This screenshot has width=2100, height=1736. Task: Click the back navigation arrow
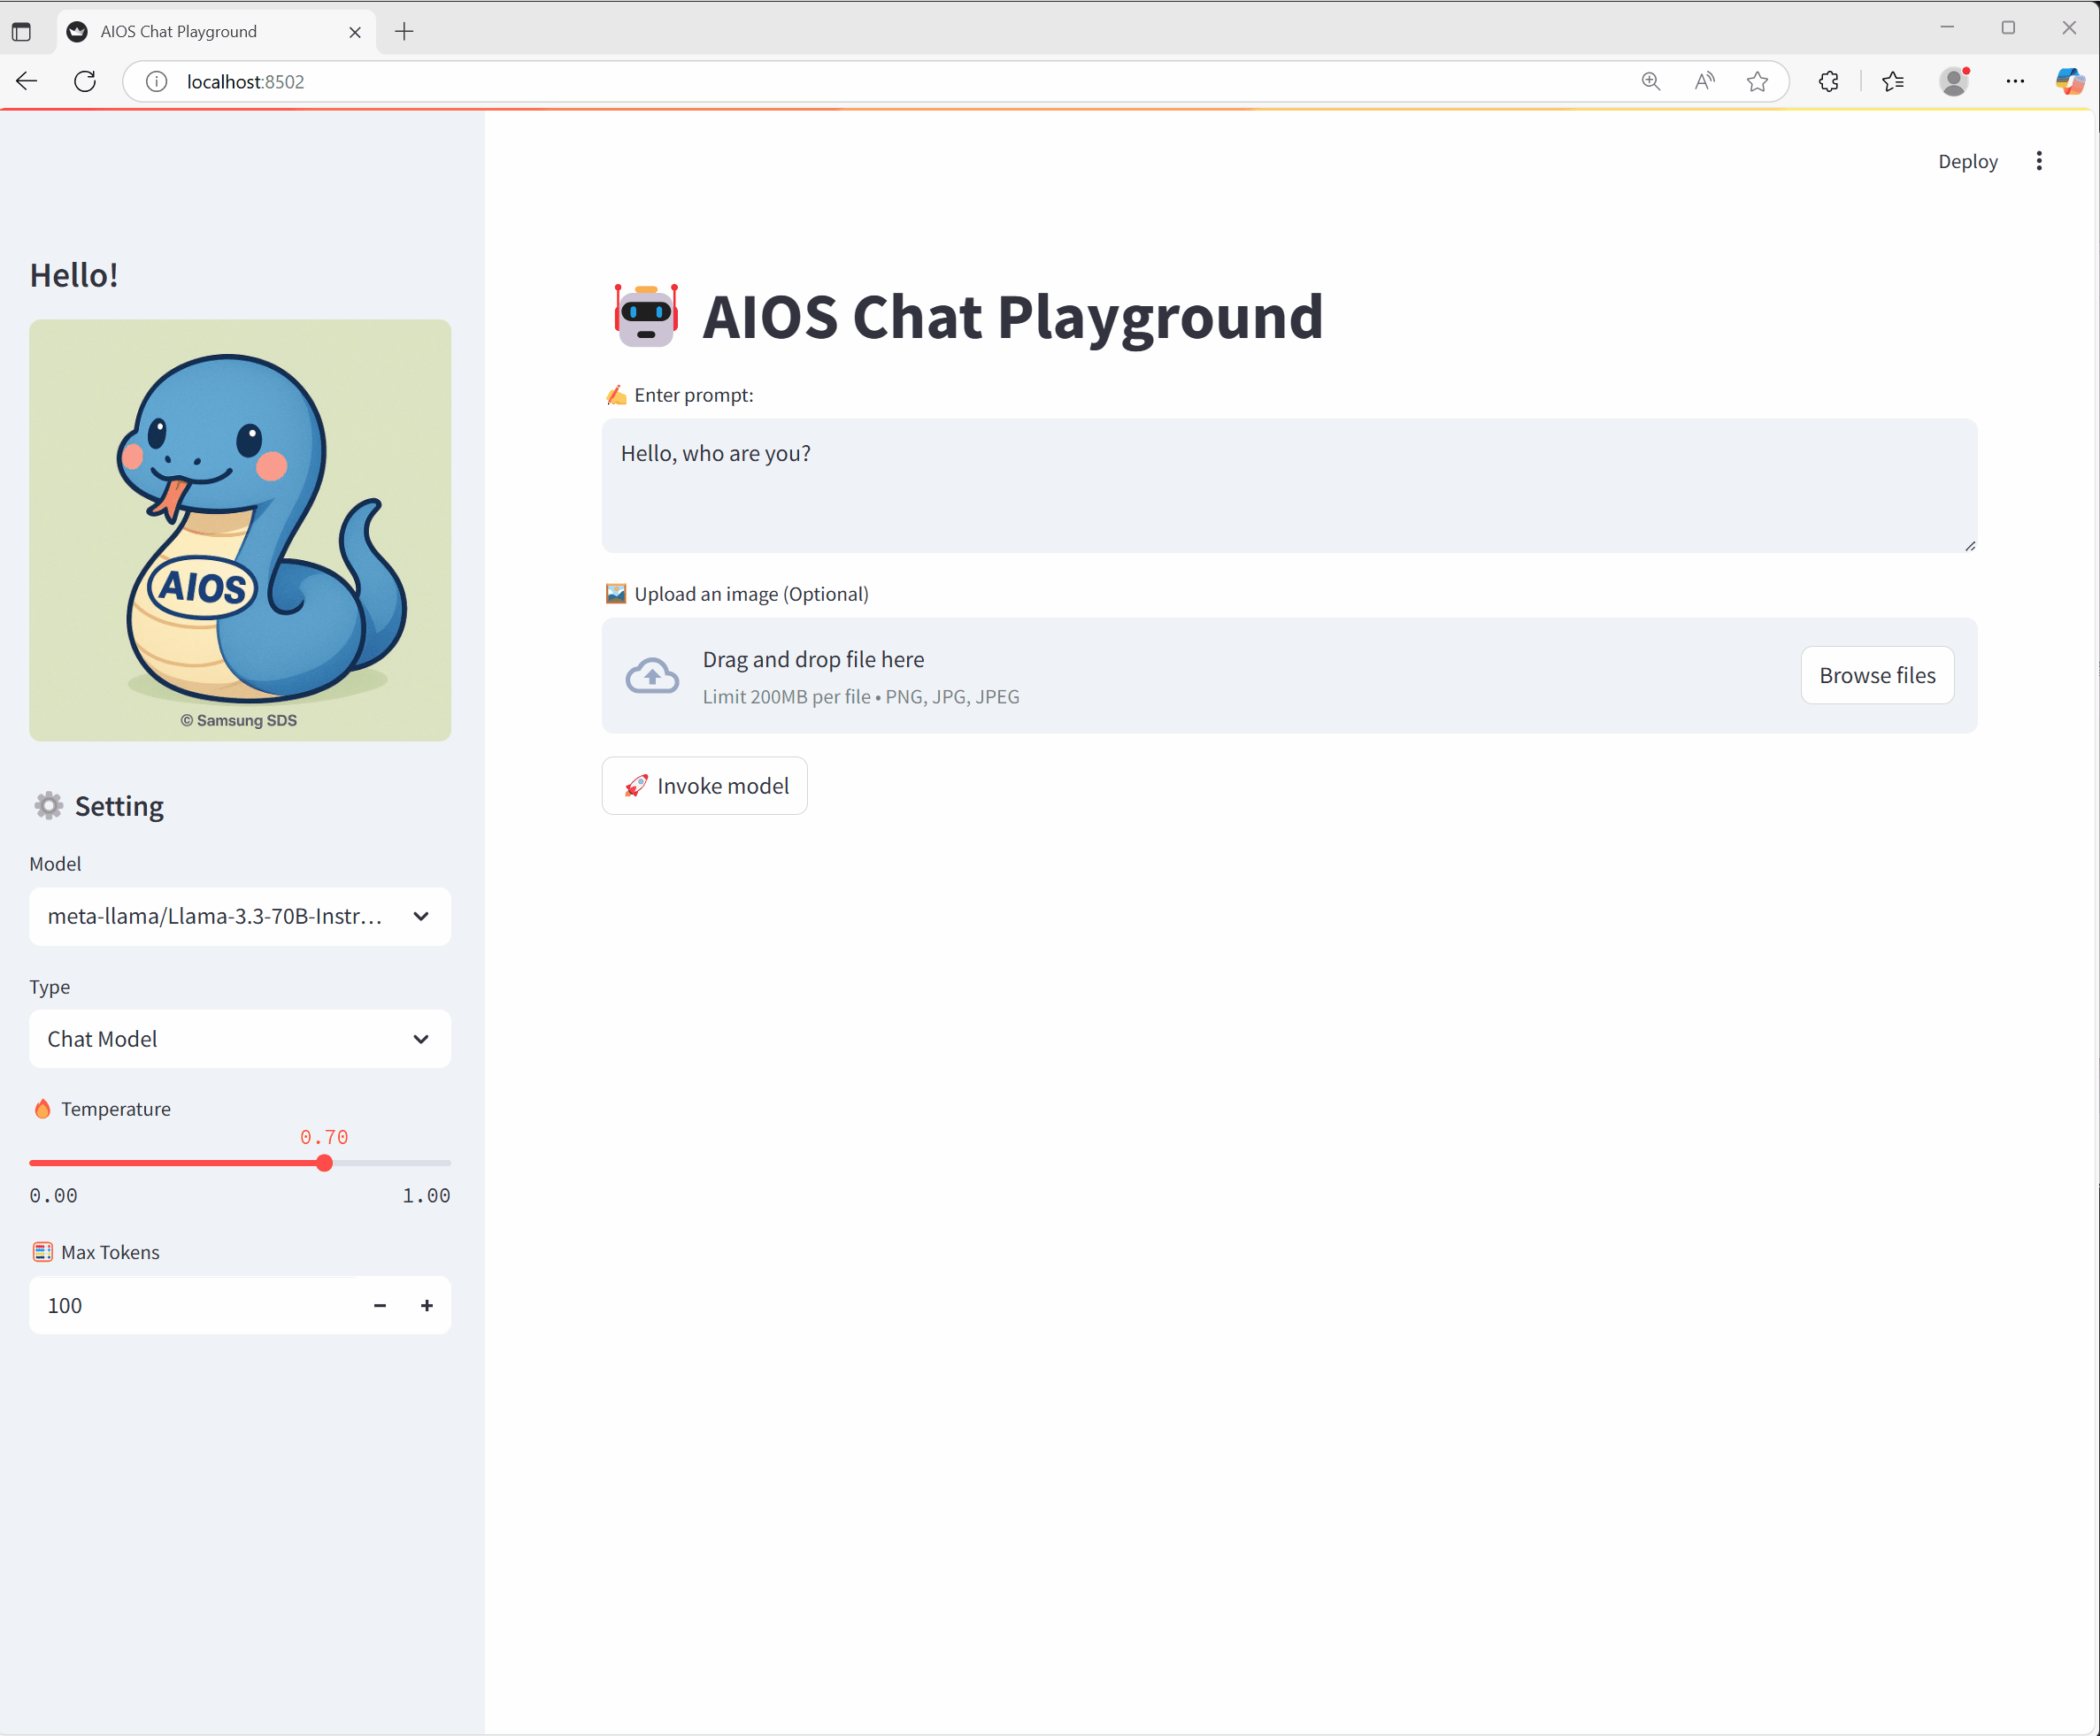[27, 81]
